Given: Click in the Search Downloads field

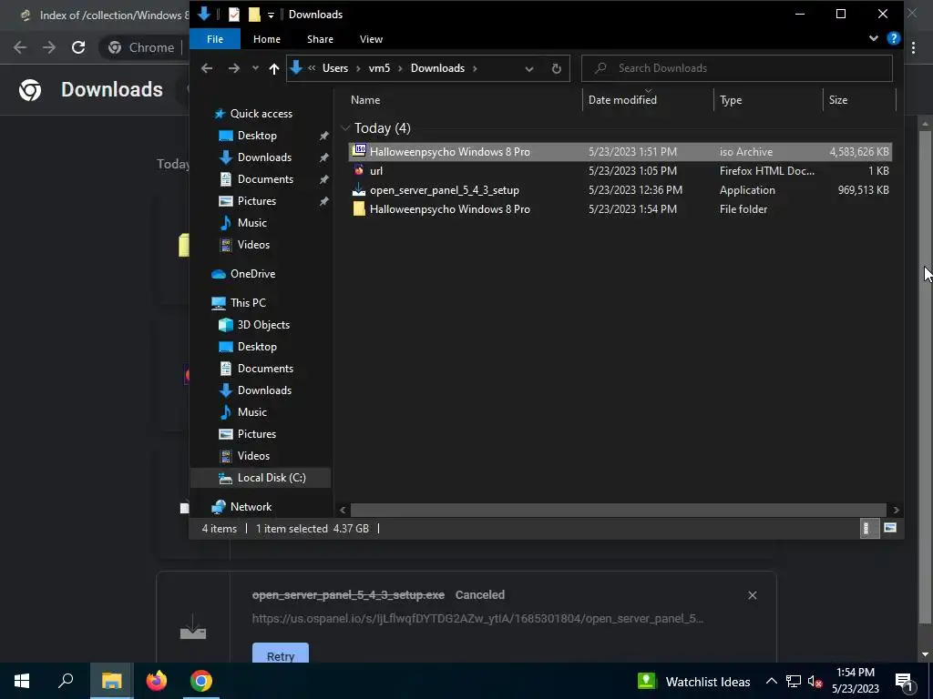Looking at the screenshot, I should [x=736, y=68].
